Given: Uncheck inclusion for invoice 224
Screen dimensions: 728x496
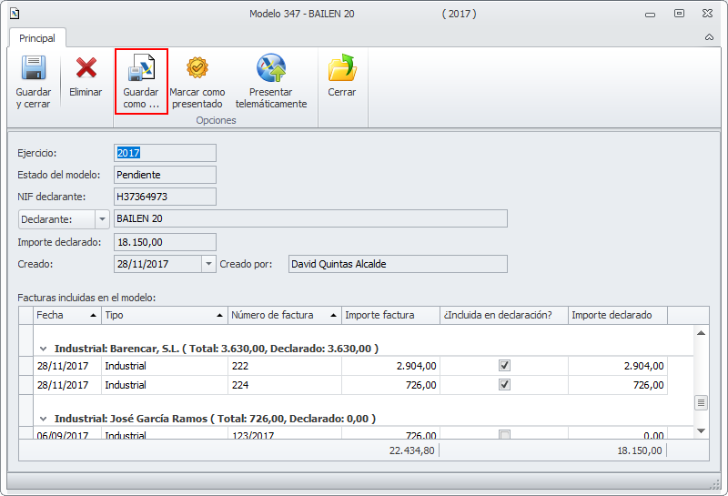Looking at the screenshot, I should click(505, 385).
